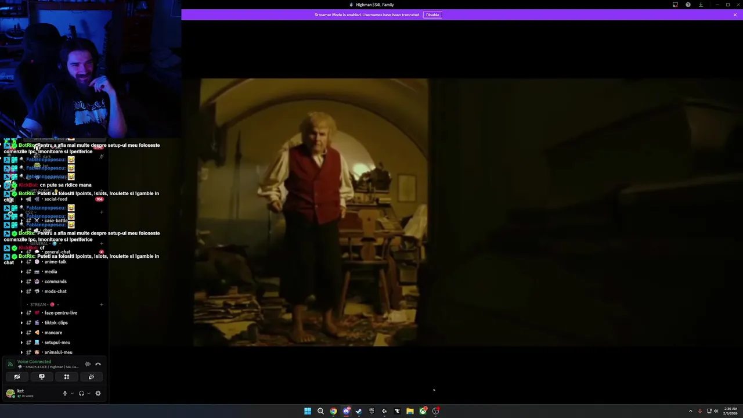Turn on camera in voice panel
The height and width of the screenshot is (418, 743).
coord(17,377)
